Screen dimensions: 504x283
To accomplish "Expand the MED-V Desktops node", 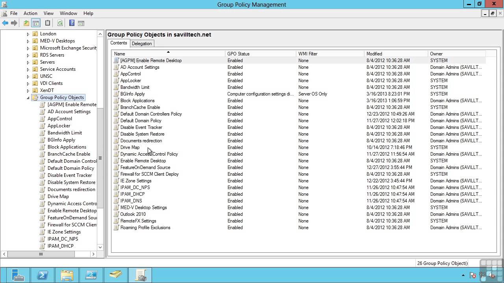I will pyautogui.click(x=28, y=41).
